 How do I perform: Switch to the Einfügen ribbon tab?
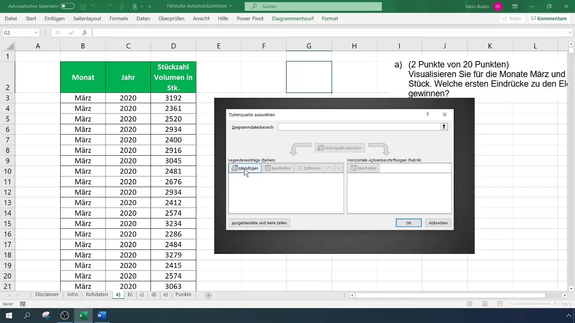click(55, 19)
